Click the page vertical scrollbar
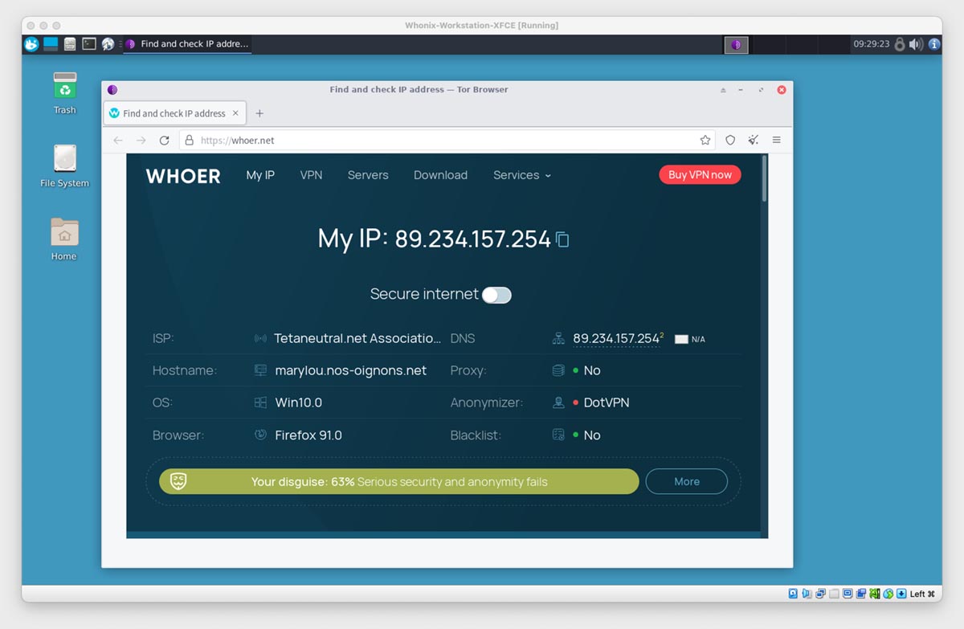Image resolution: width=964 pixels, height=629 pixels. pos(764,178)
